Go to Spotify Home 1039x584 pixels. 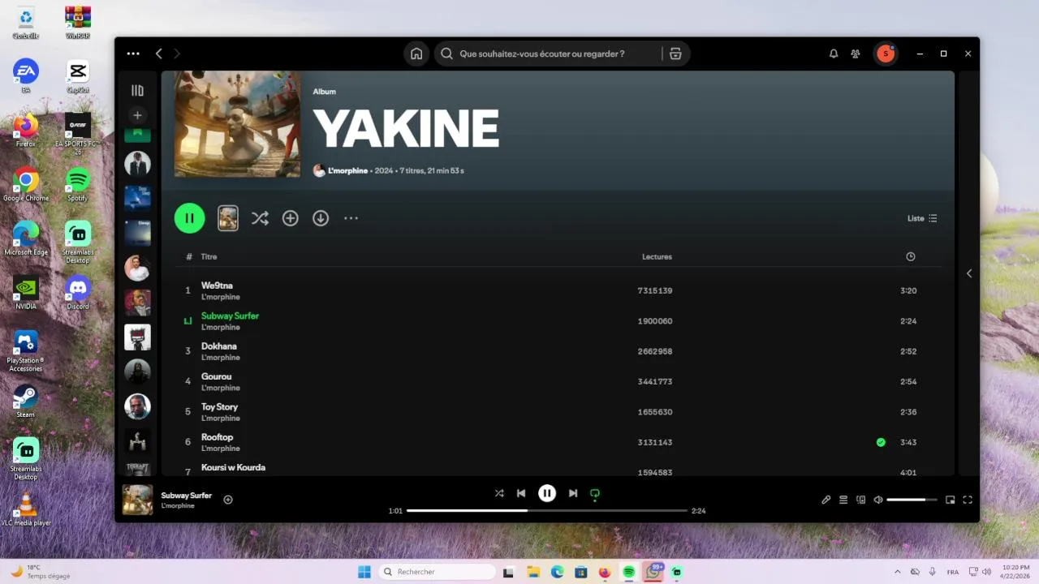(416, 54)
